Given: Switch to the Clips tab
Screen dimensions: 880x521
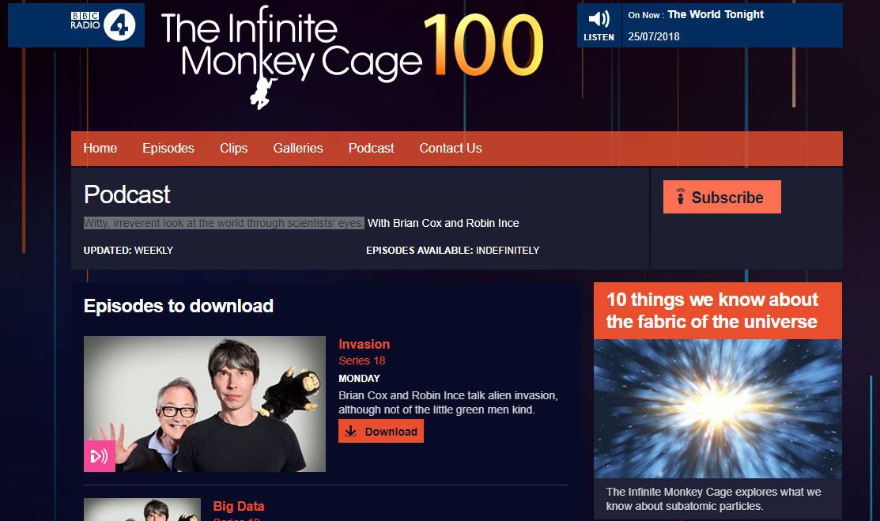Looking at the screenshot, I should pyautogui.click(x=233, y=148).
